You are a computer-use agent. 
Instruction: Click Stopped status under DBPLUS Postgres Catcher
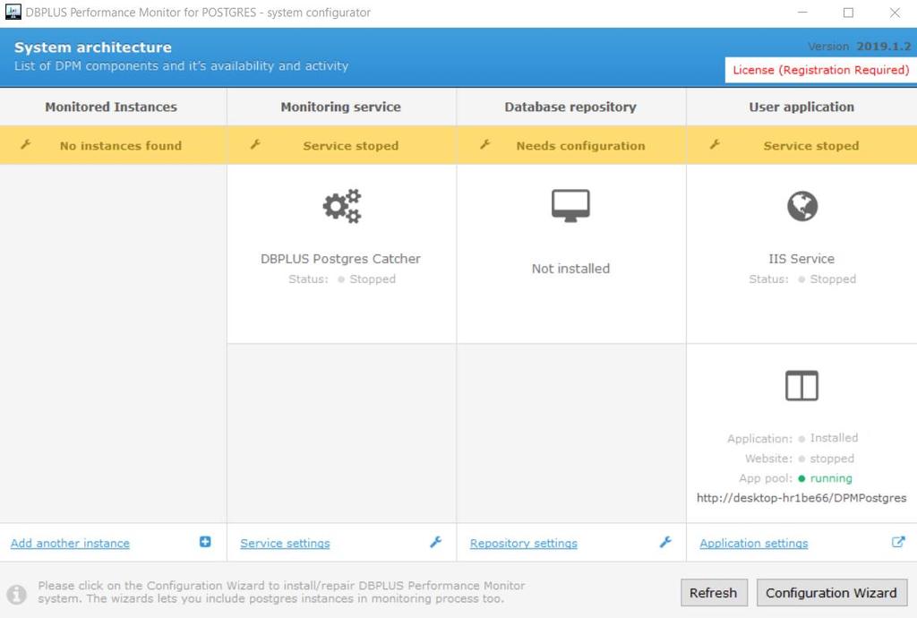pyautogui.click(x=373, y=279)
